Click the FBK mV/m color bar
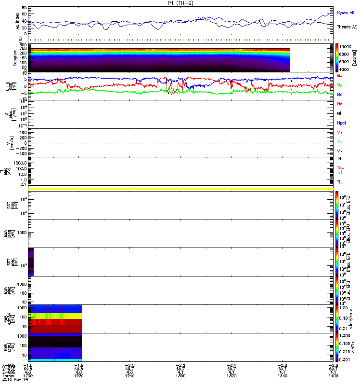 point(337,319)
